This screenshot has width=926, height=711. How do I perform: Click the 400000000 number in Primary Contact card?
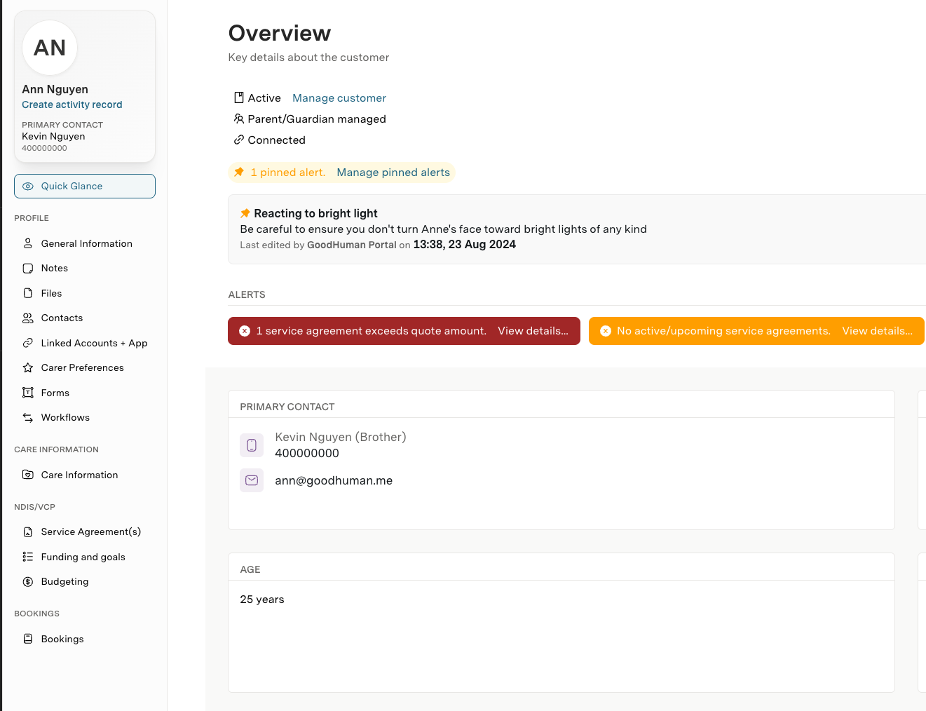307,453
